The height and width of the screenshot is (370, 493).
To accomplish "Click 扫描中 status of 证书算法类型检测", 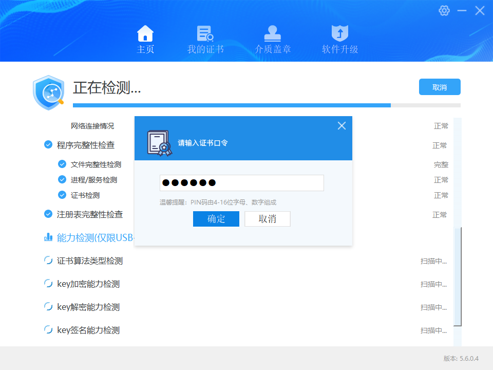I will (433, 261).
